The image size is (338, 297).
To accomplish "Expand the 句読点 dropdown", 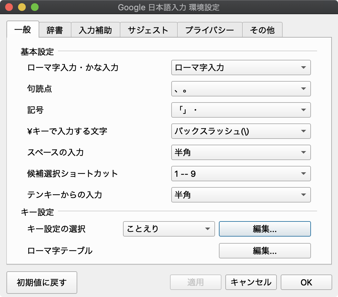I will [241, 89].
